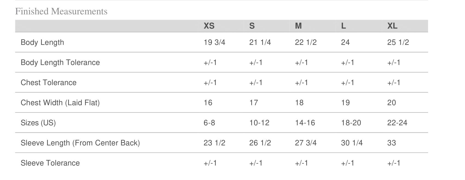Click the Chest Tolerance row label

pos(48,83)
